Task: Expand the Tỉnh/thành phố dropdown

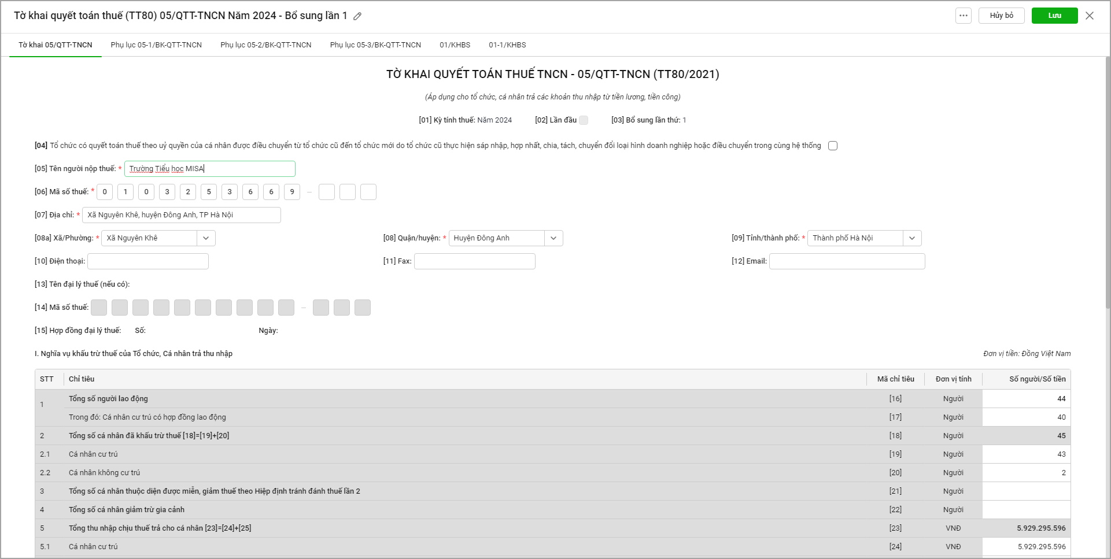Action: 912,238
